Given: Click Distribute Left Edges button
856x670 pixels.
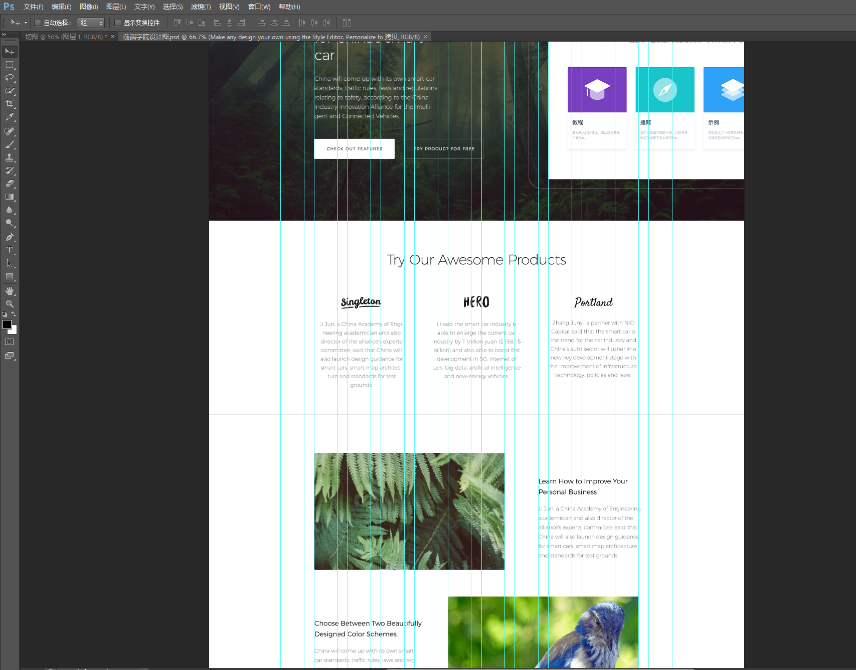Looking at the screenshot, I should [x=302, y=23].
